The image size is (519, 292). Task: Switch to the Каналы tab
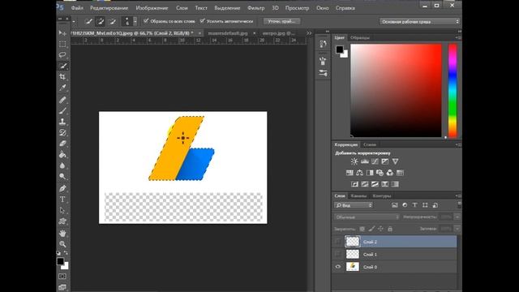358,196
